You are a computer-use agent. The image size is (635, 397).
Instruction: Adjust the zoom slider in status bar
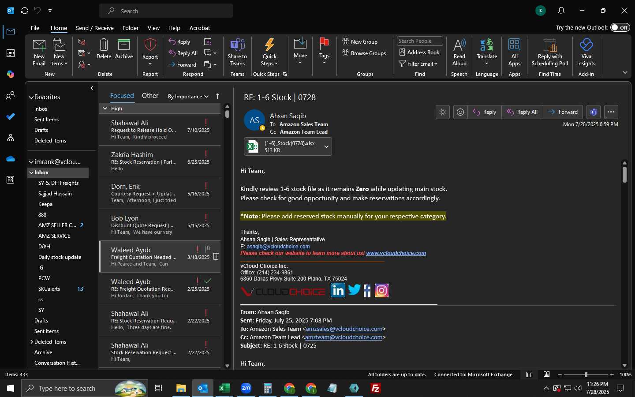click(586, 375)
